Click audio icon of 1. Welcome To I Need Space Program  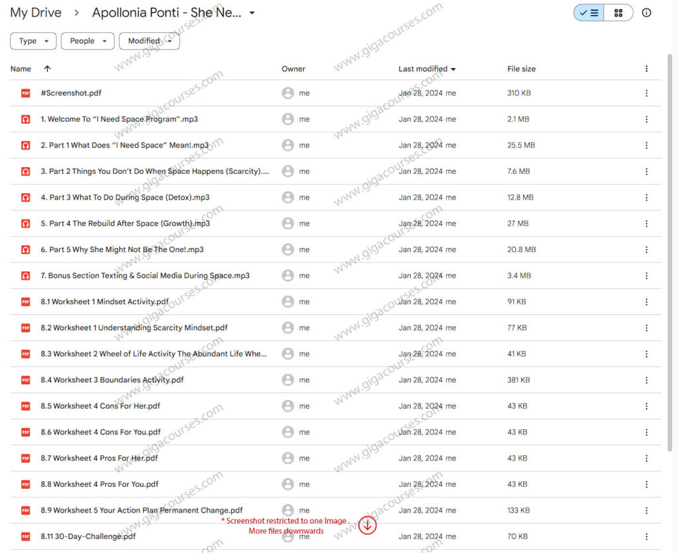coord(26,120)
